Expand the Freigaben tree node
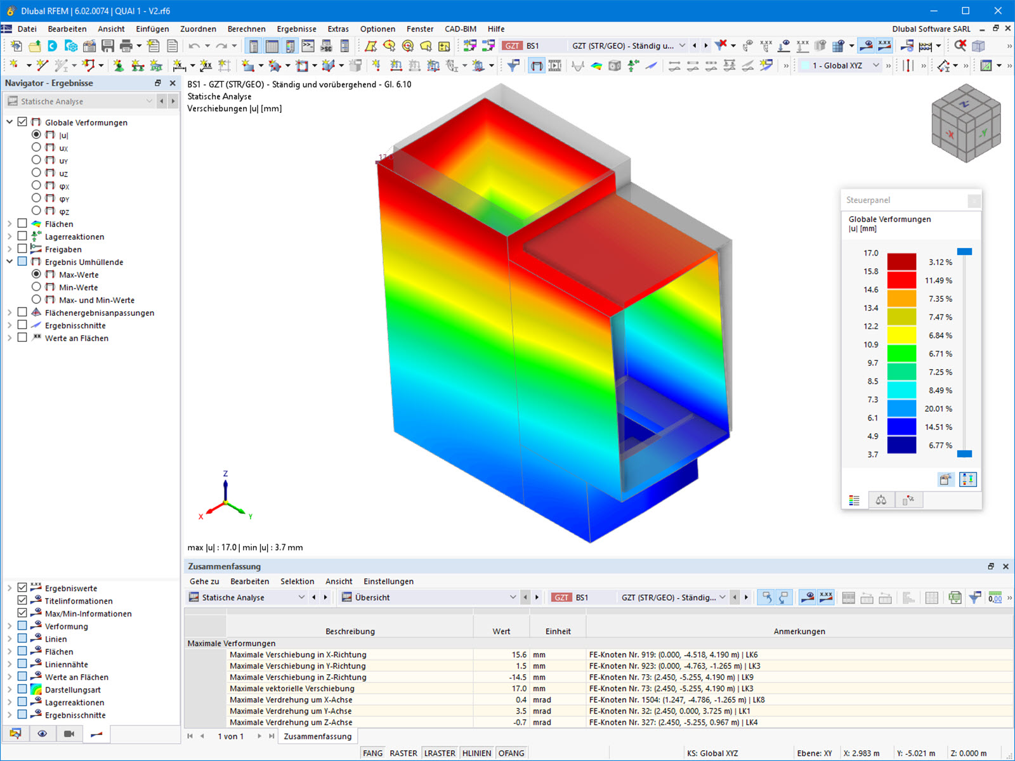This screenshot has height=761, width=1015. point(10,249)
